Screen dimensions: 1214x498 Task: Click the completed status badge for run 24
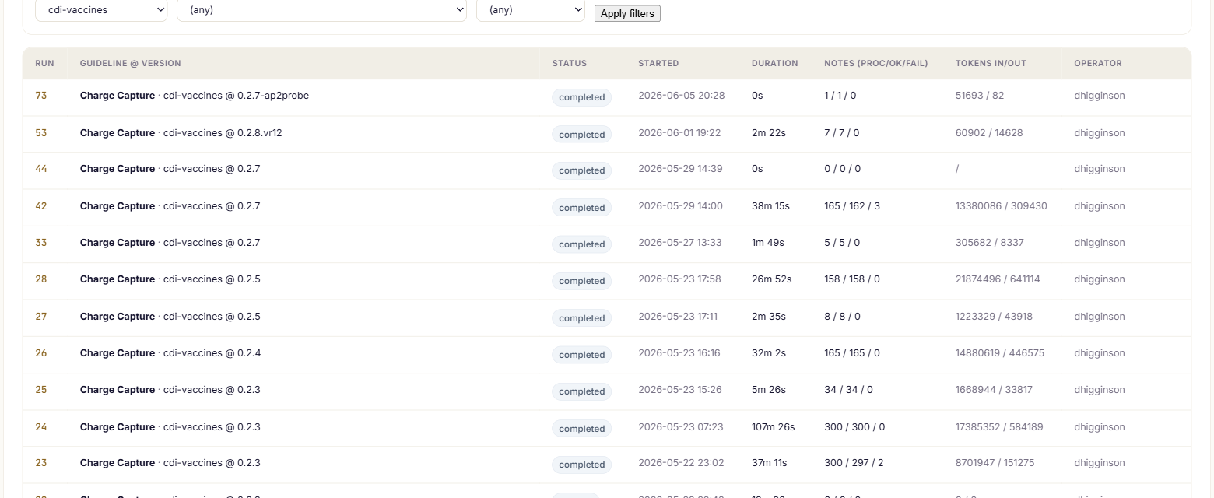[582, 429]
